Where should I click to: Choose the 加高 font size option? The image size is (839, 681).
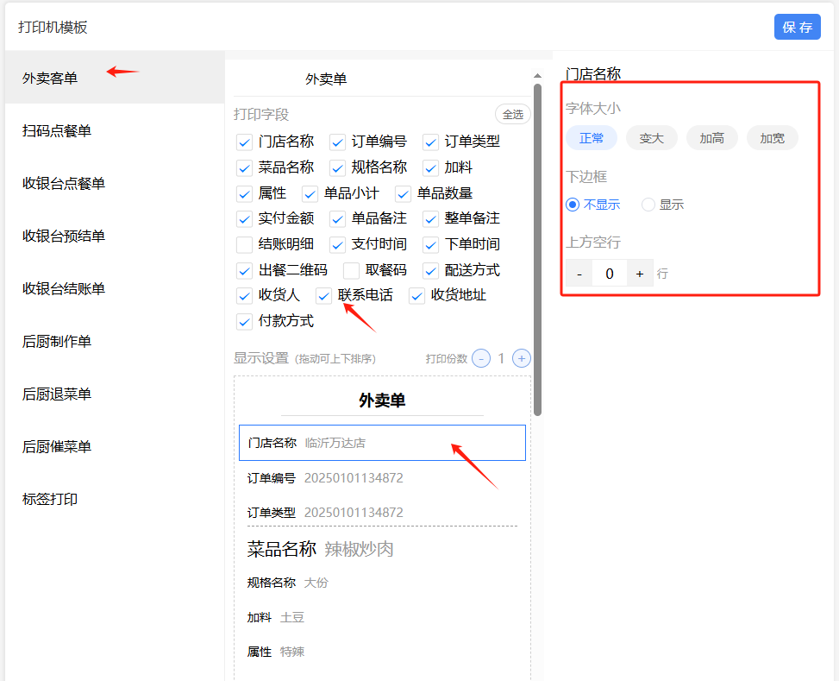(711, 138)
